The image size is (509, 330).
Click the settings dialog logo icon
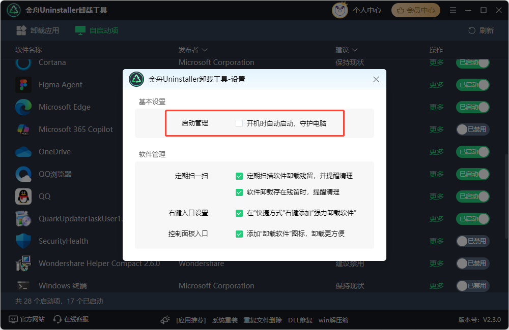tap(136, 79)
